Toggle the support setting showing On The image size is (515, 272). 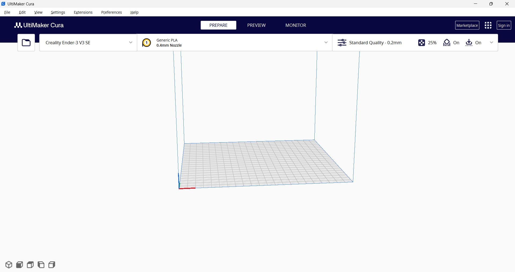click(451, 42)
